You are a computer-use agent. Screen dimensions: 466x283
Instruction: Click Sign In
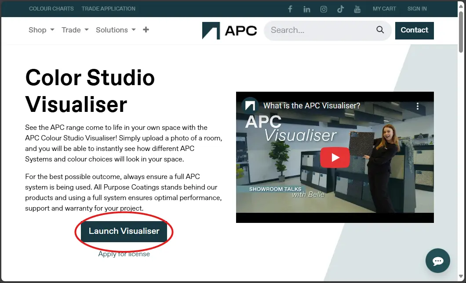point(417,9)
